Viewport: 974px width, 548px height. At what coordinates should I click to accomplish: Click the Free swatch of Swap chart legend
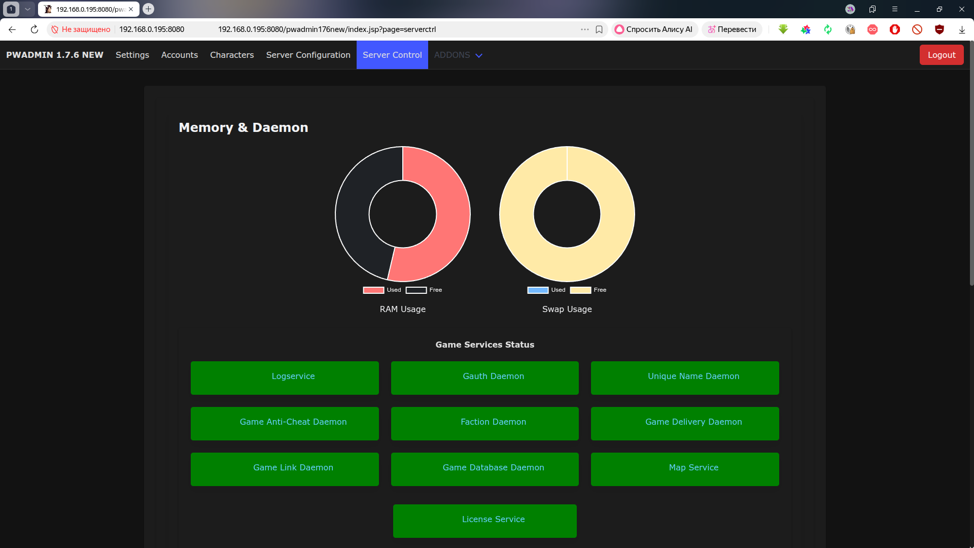click(580, 290)
